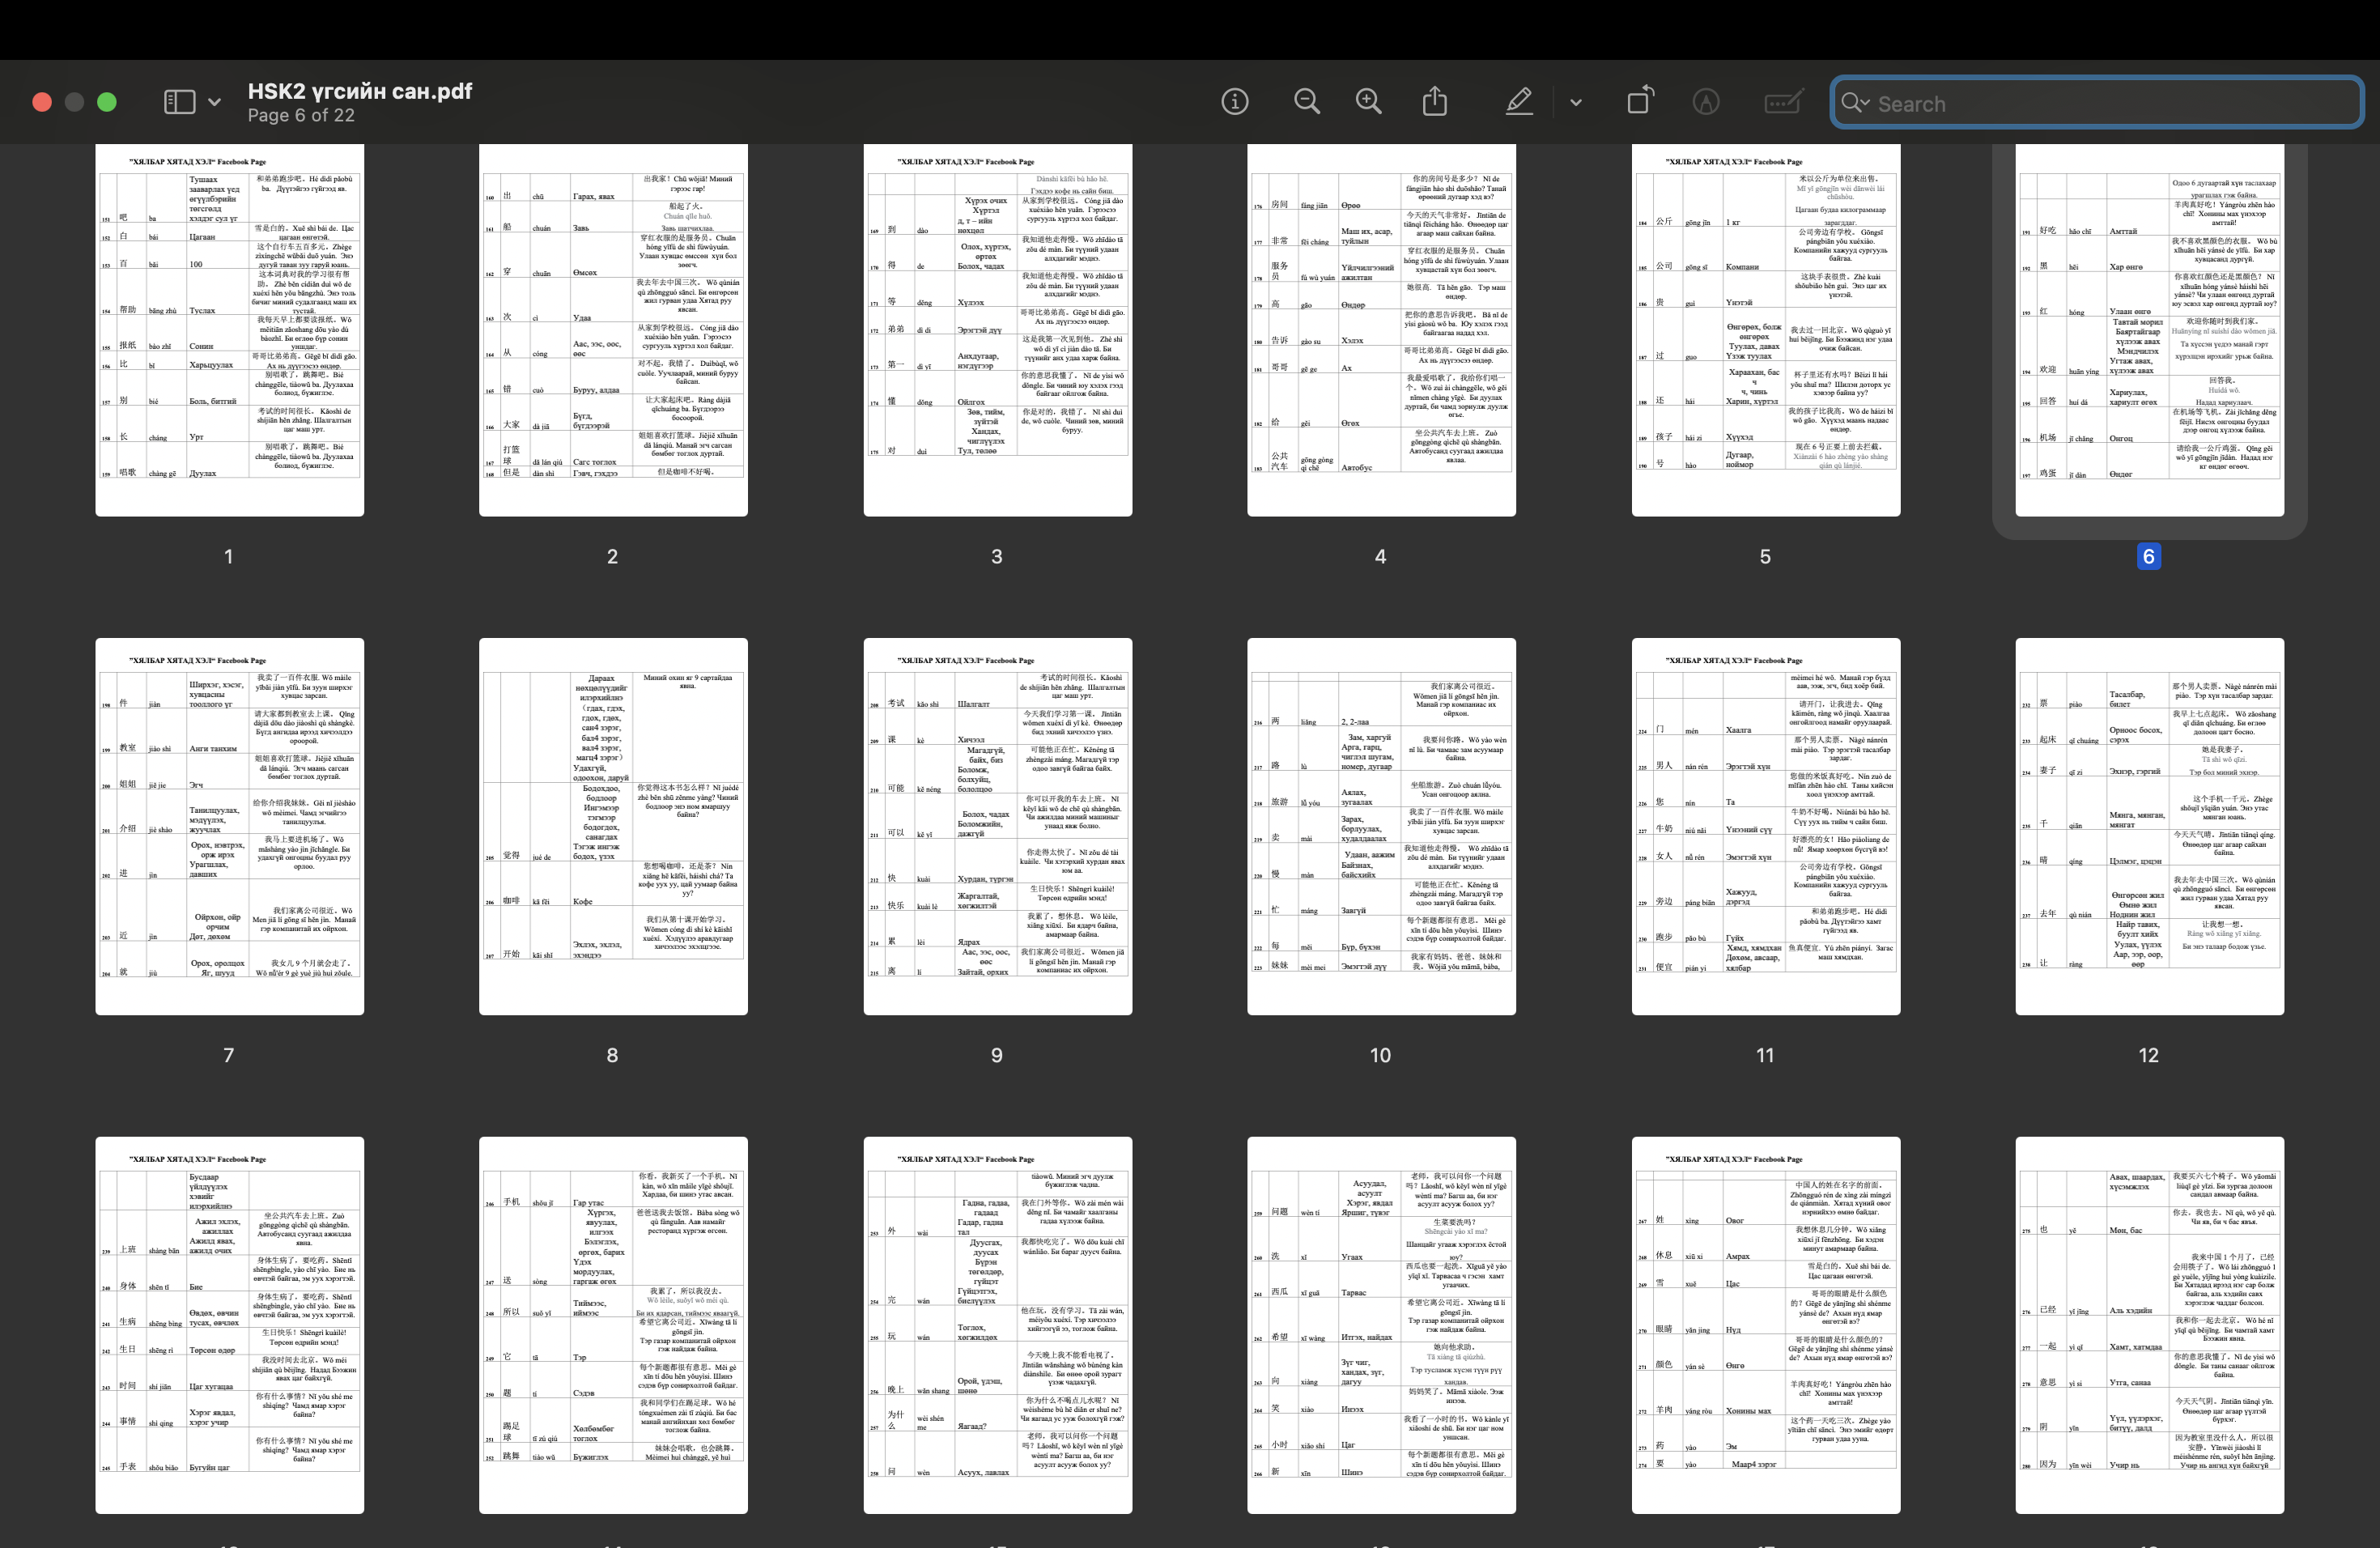This screenshot has height=1548, width=2380.
Task: Expand search options magnifier dropdown
Action: tap(1855, 103)
